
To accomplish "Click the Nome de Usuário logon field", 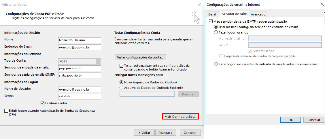I will pos(80,89).
